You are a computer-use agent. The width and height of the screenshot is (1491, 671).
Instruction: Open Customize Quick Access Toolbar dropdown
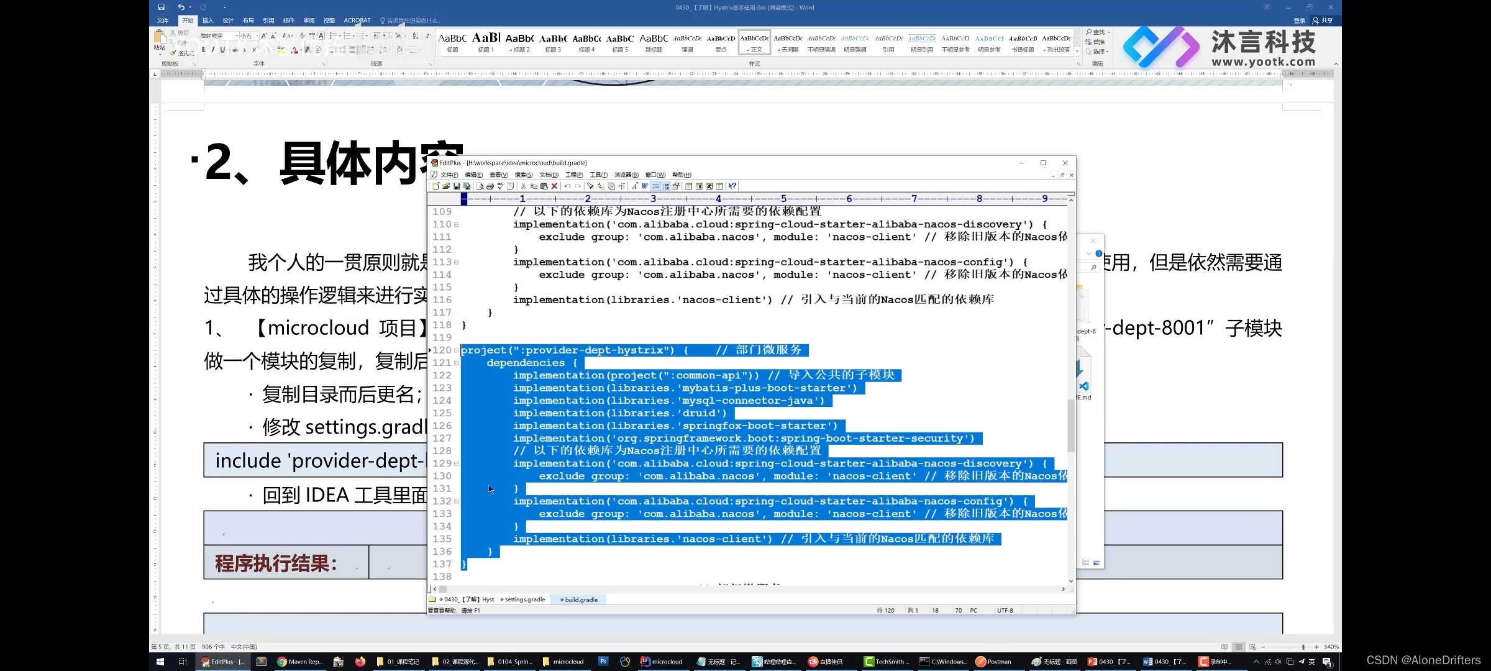[x=224, y=7]
